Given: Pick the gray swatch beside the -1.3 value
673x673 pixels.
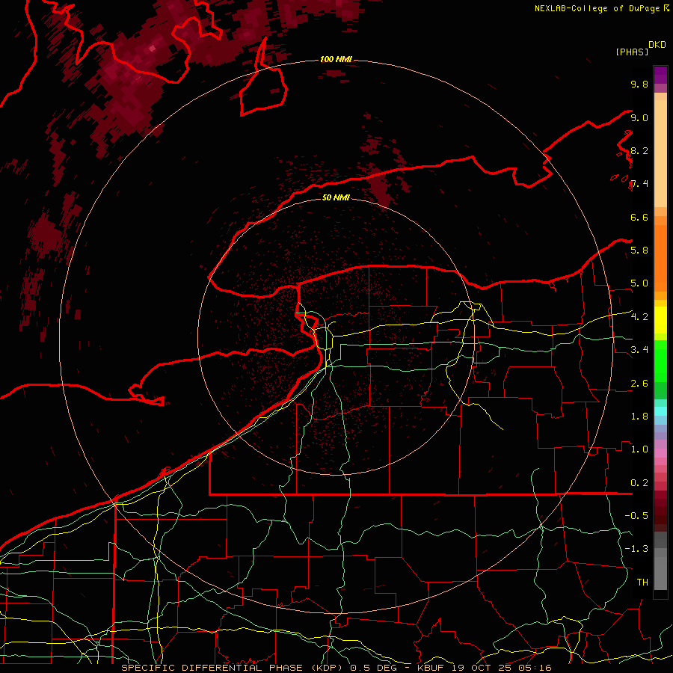Looking at the screenshot, I should click(x=660, y=550).
